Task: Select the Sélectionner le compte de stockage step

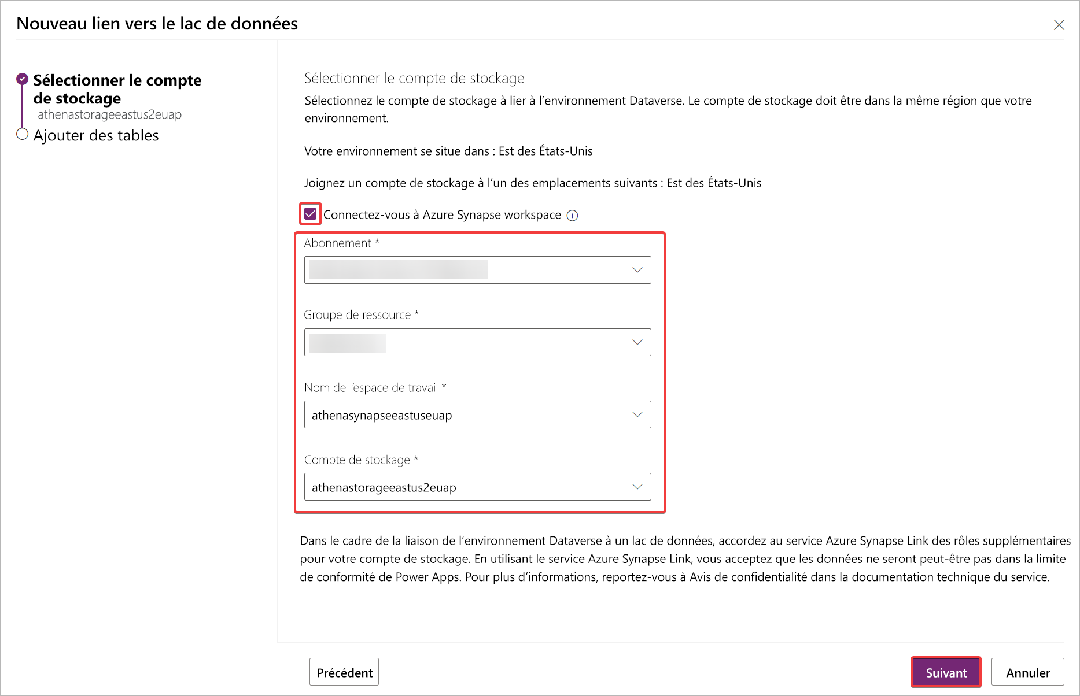Action: [117, 88]
